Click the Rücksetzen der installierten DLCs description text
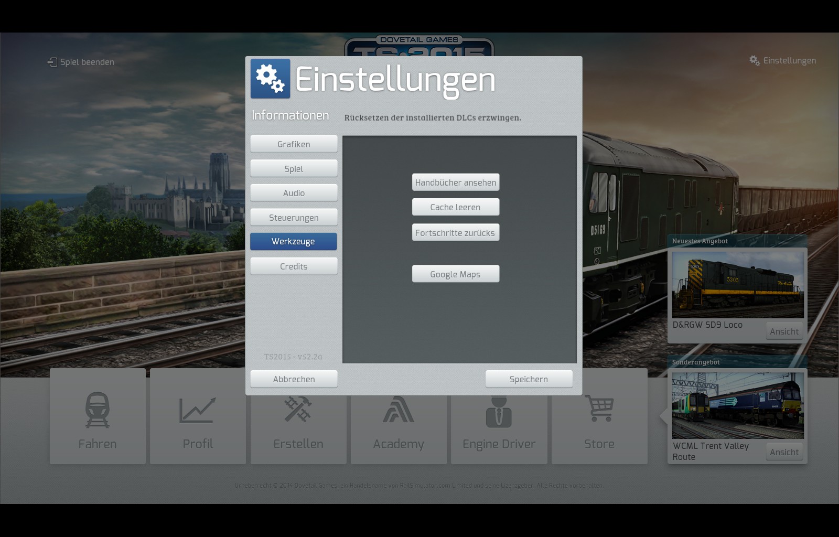Viewport: 839px width, 537px height. (x=433, y=118)
